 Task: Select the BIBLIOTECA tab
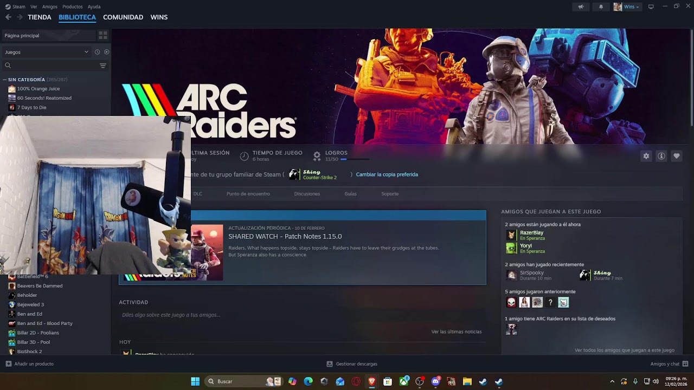click(77, 17)
